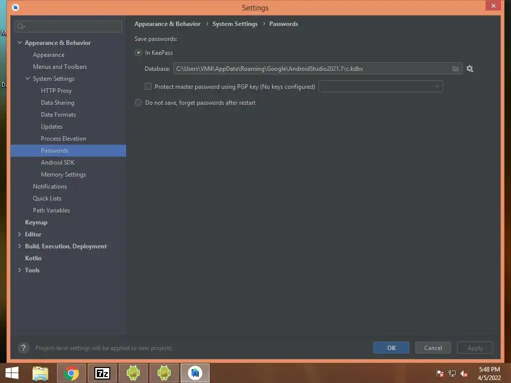Collapse System Settings tree node
Image resolution: width=511 pixels, height=383 pixels.
28,78
